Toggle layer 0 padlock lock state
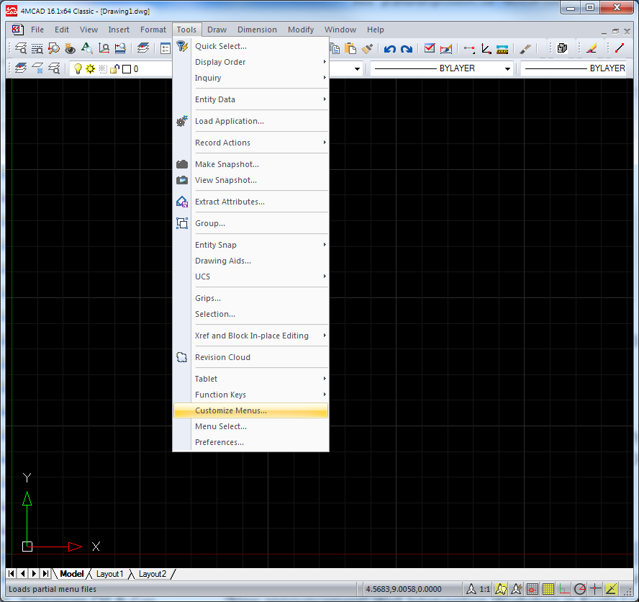Screen dimensions: 639x602 tap(114, 69)
